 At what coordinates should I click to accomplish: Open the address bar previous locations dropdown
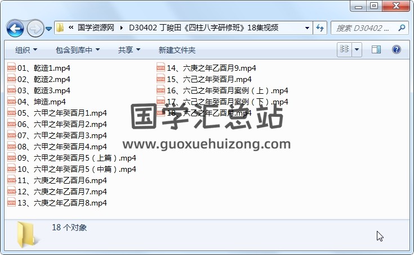pyautogui.click(x=307, y=28)
